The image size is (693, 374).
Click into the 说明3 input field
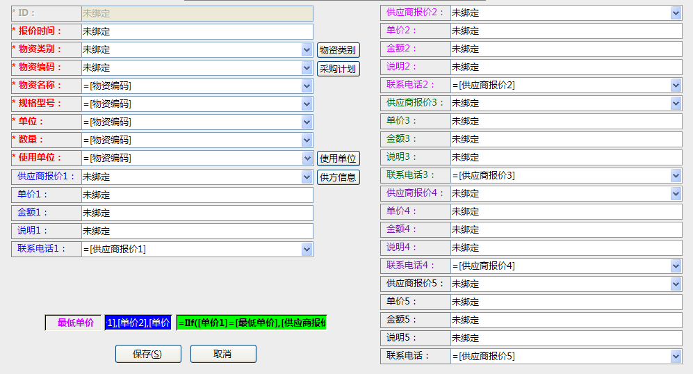click(x=566, y=158)
